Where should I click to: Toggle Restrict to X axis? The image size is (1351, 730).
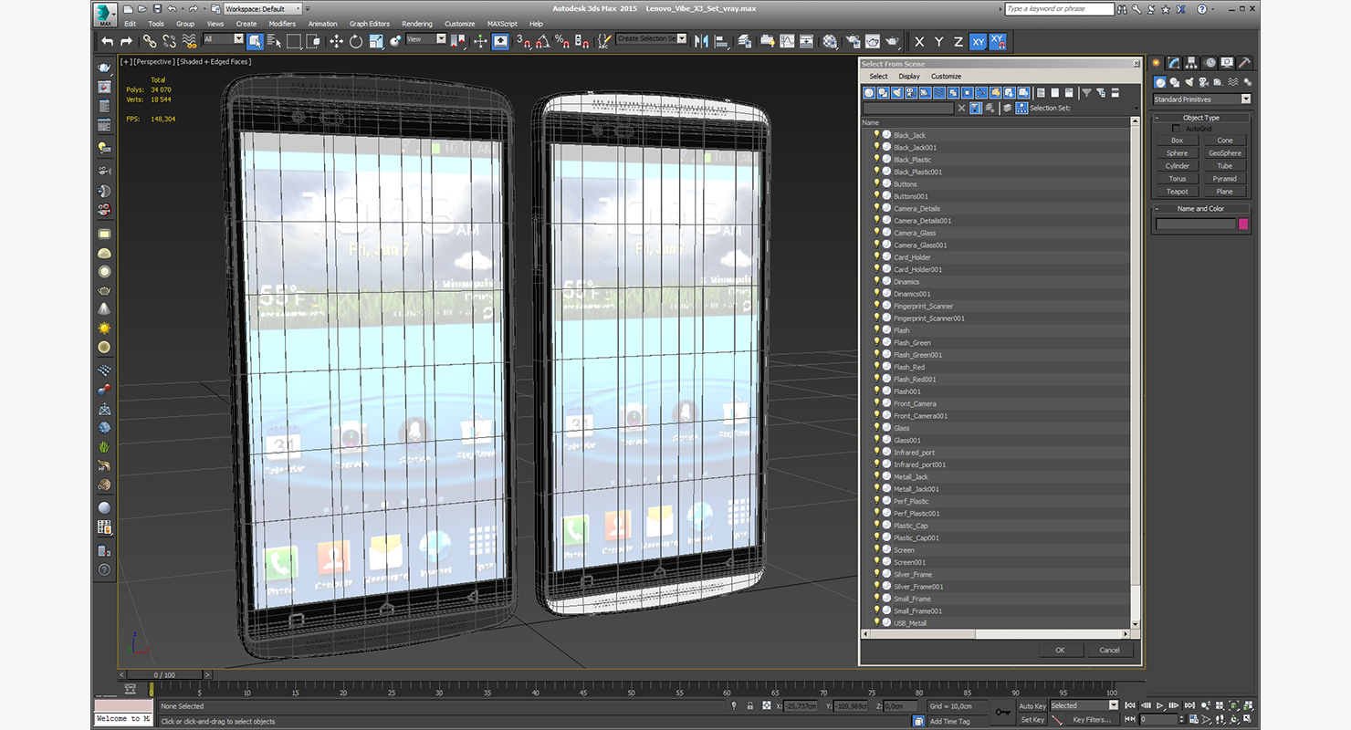click(919, 42)
